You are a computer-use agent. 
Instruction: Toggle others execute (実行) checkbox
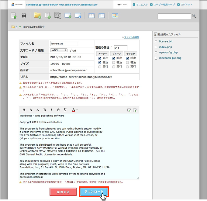[127, 67]
